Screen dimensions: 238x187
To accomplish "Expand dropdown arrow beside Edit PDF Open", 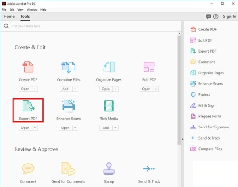I will [155, 89].
